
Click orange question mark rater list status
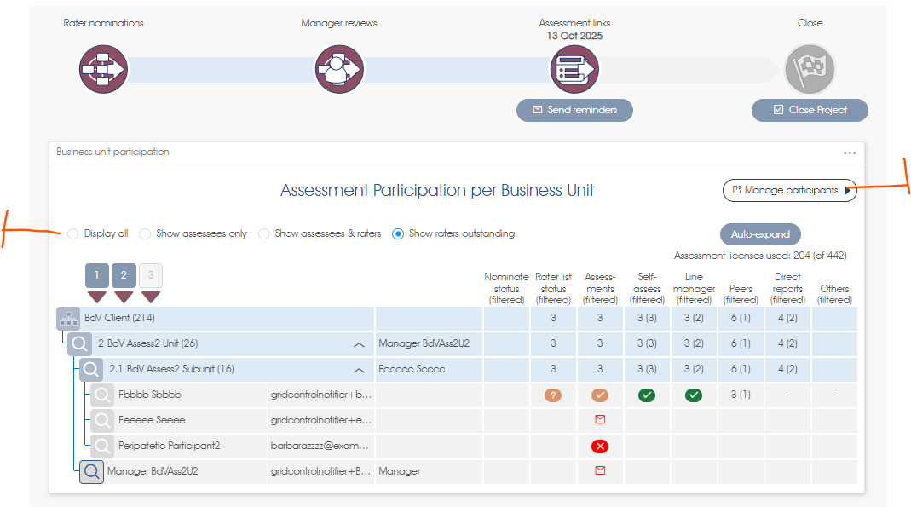point(553,395)
